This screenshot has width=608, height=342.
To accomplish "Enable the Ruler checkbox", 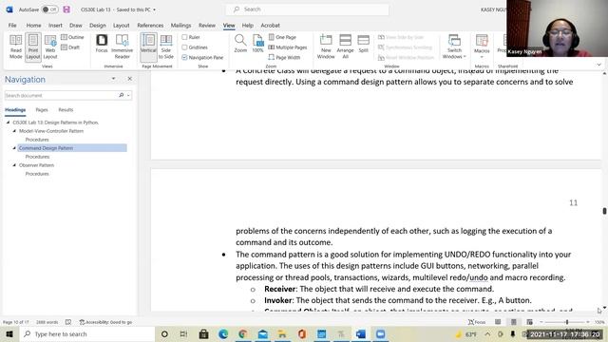I will [184, 37].
